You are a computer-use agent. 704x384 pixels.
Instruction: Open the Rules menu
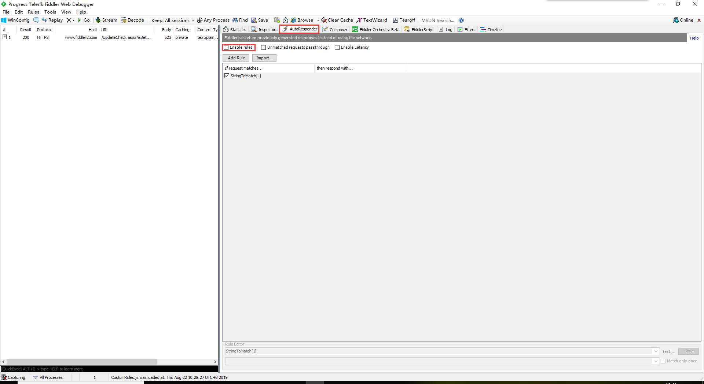(x=33, y=12)
